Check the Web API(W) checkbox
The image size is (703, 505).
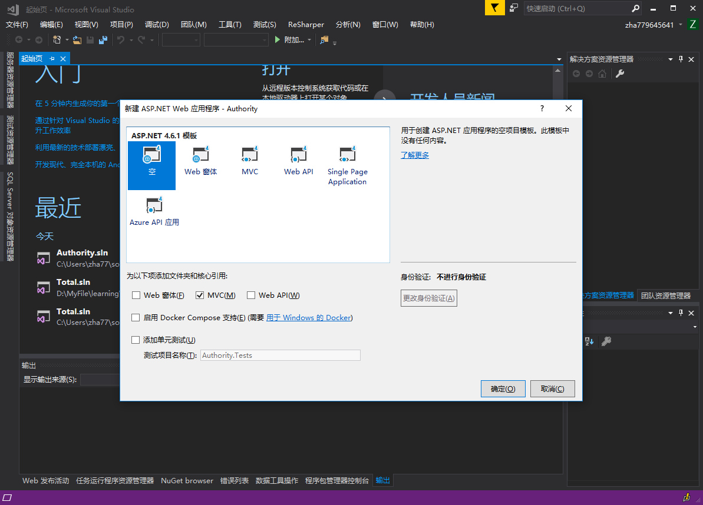pyautogui.click(x=250, y=295)
